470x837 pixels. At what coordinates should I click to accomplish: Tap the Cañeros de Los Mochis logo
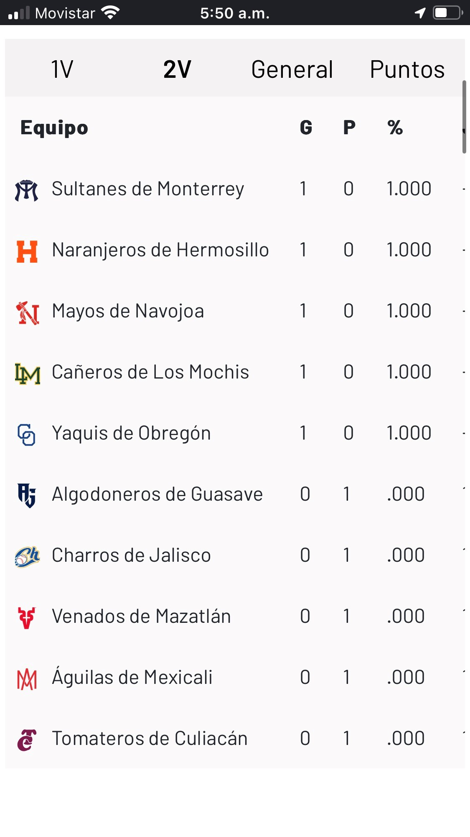[x=28, y=374]
